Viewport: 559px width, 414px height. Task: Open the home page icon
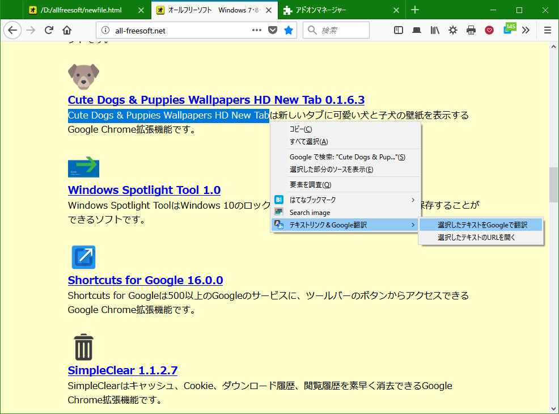(x=67, y=30)
